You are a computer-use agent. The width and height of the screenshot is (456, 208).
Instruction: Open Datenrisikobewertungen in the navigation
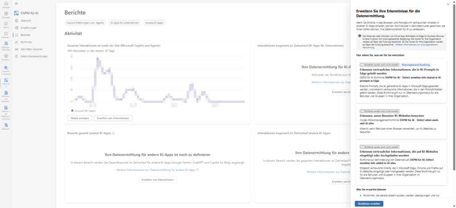pyautogui.click(x=34, y=56)
